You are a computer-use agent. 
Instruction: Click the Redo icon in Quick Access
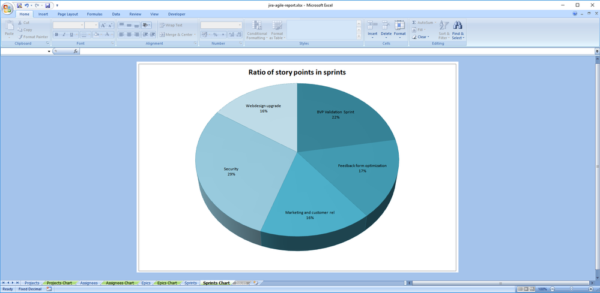point(37,5)
